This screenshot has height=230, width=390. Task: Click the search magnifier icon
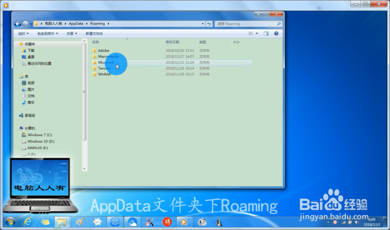279,24
